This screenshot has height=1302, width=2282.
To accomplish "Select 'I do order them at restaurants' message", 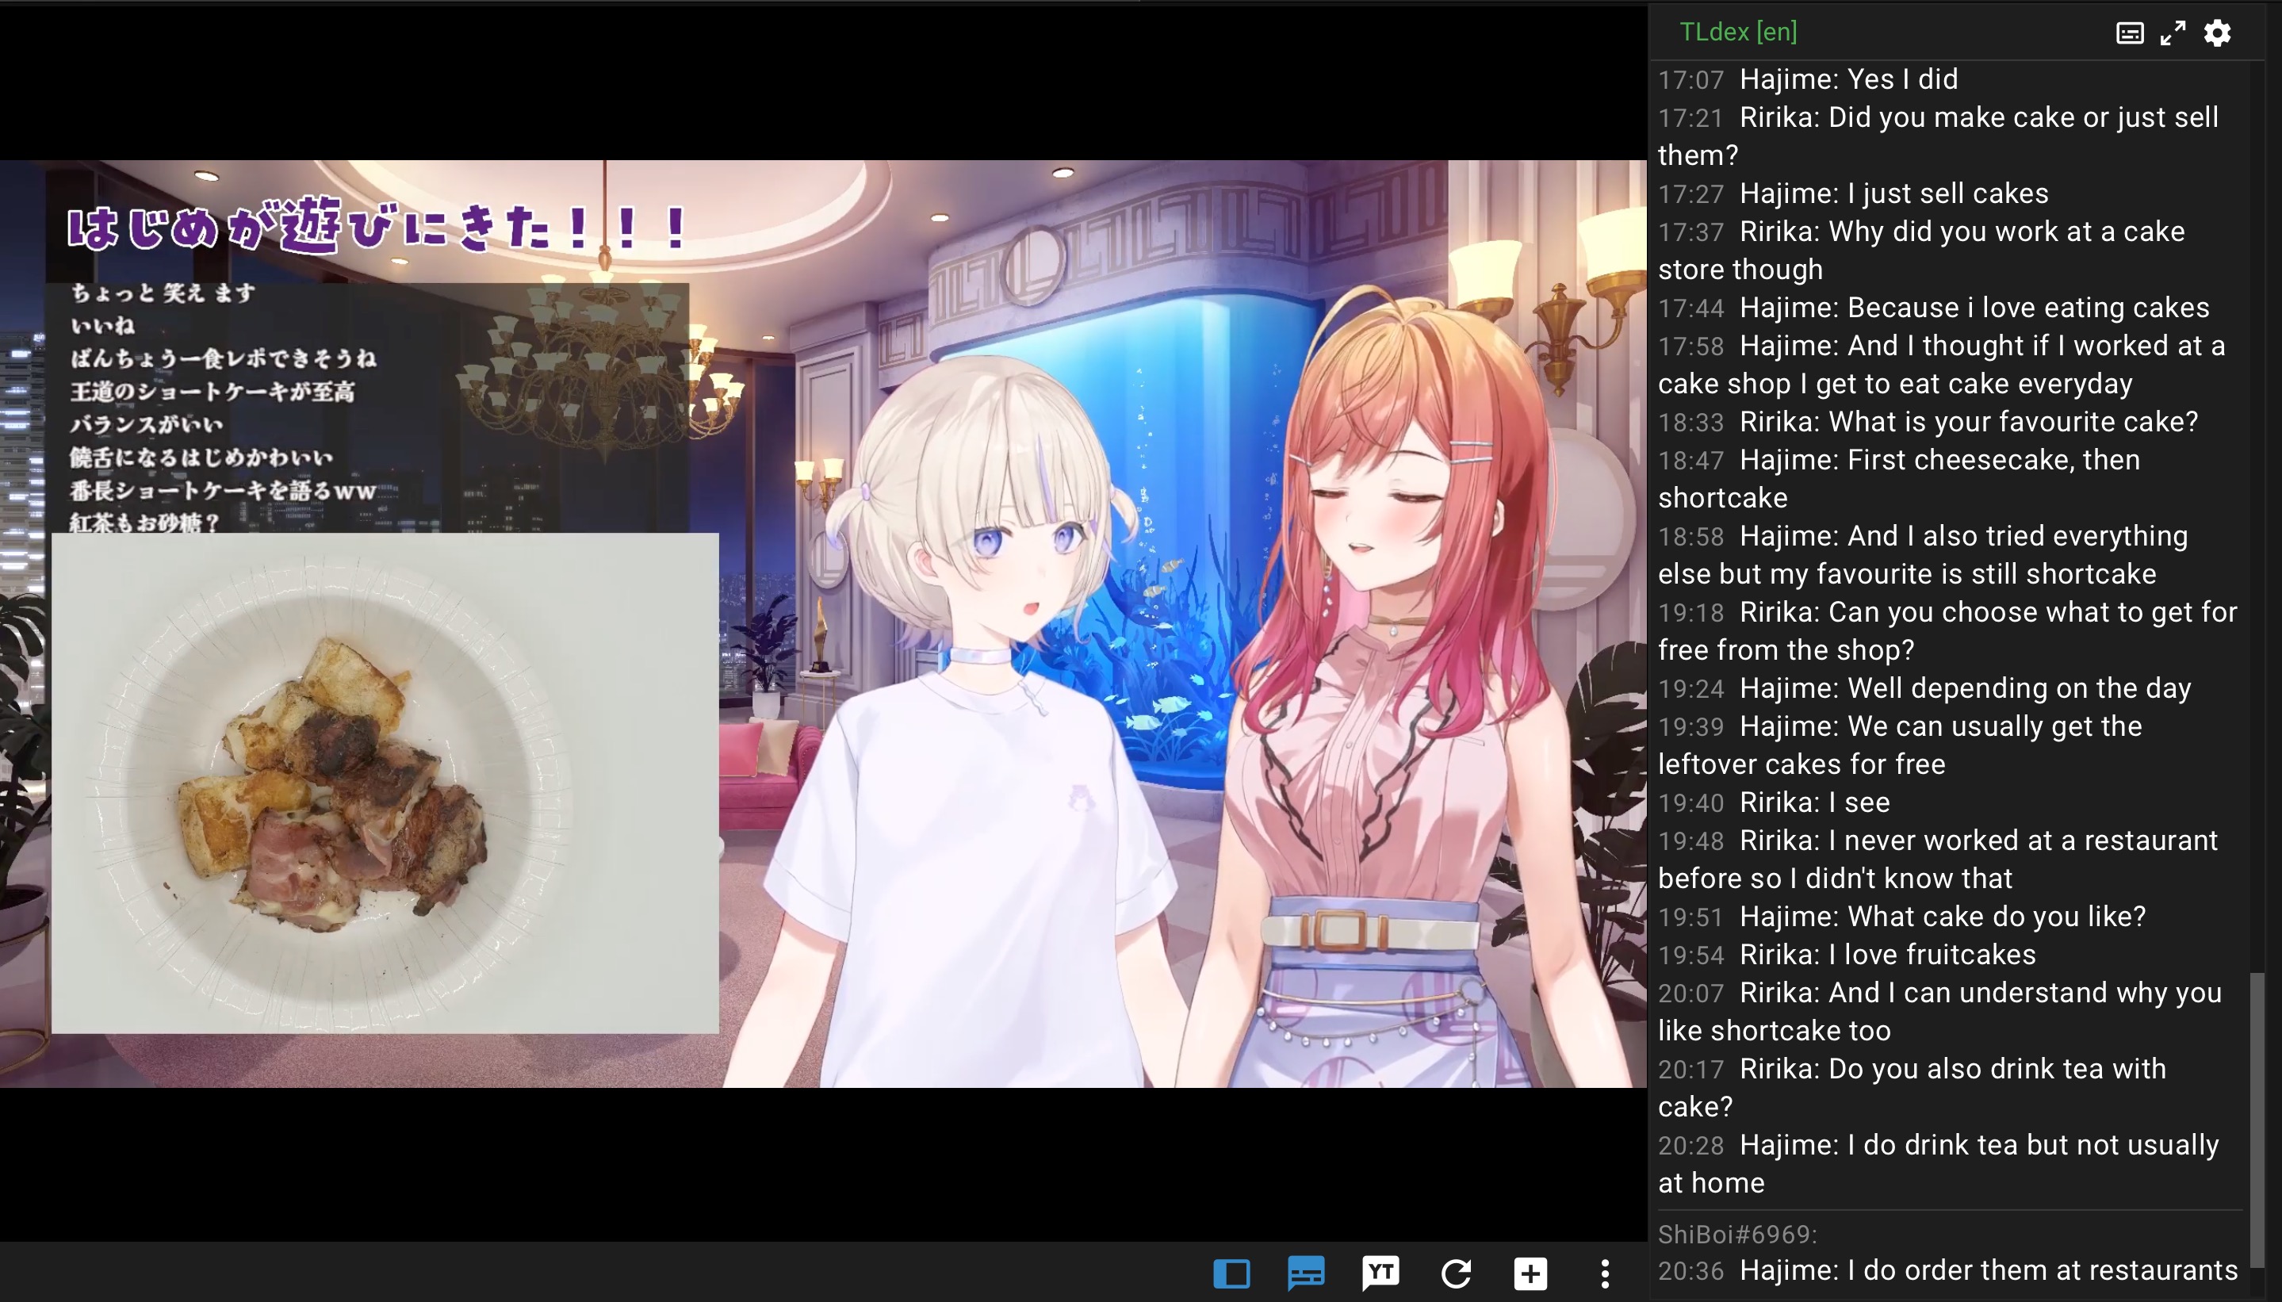I will point(1989,1269).
